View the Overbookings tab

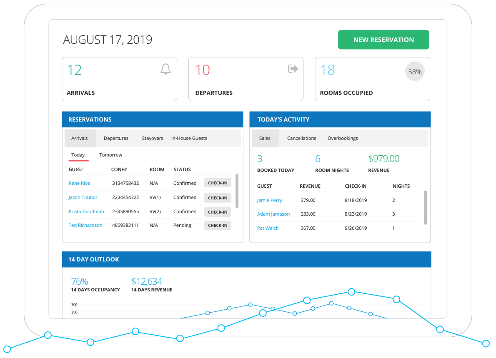[x=343, y=138]
